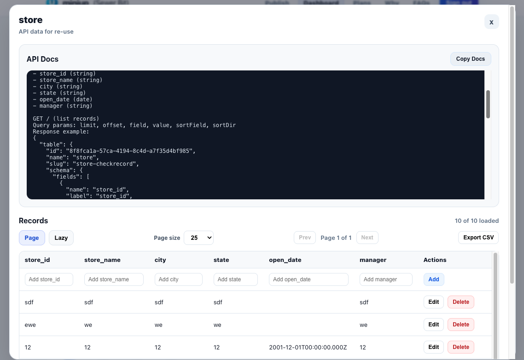Screen dimensions: 524x360
Task: Click the 'API data for re-use' subtitle
Action: pyautogui.click(x=46, y=31)
